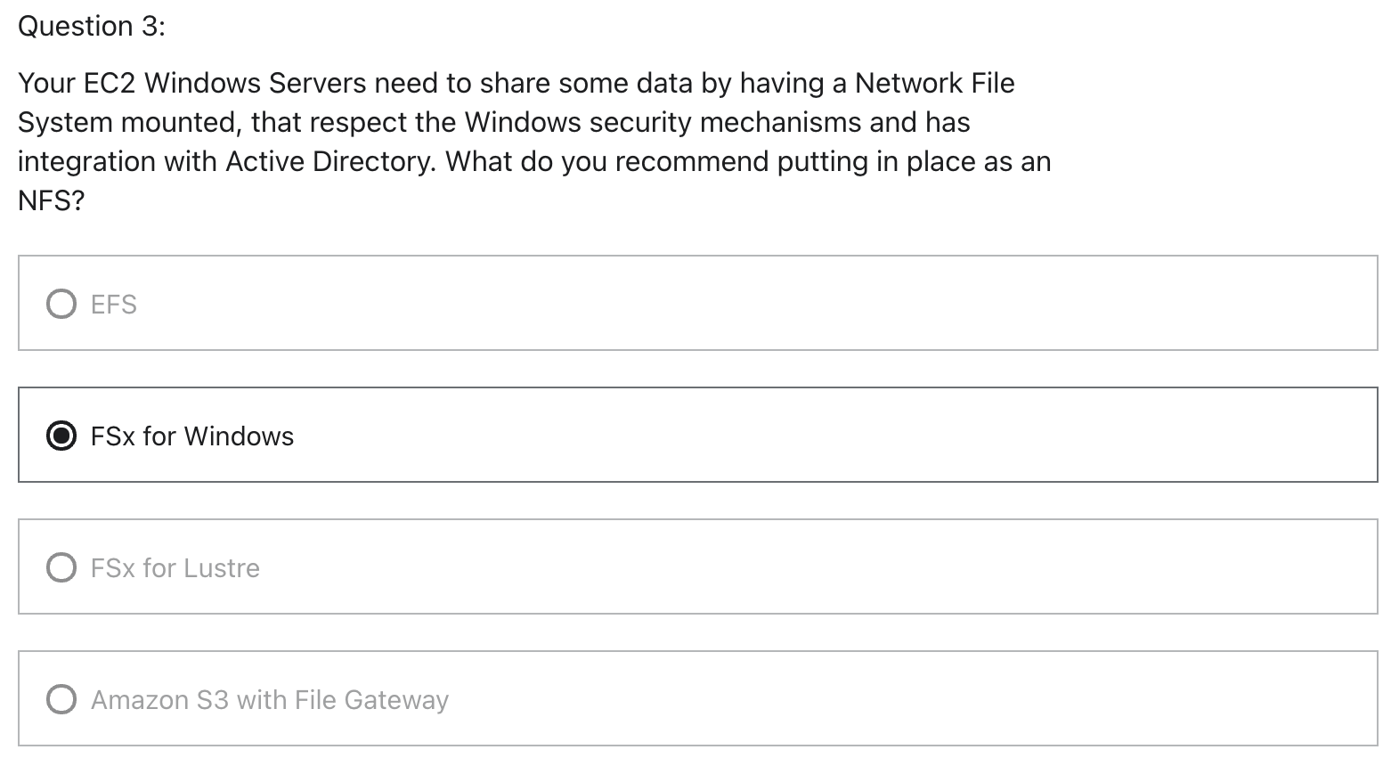Click empty space in the File Gateway option box

coord(891,699)
